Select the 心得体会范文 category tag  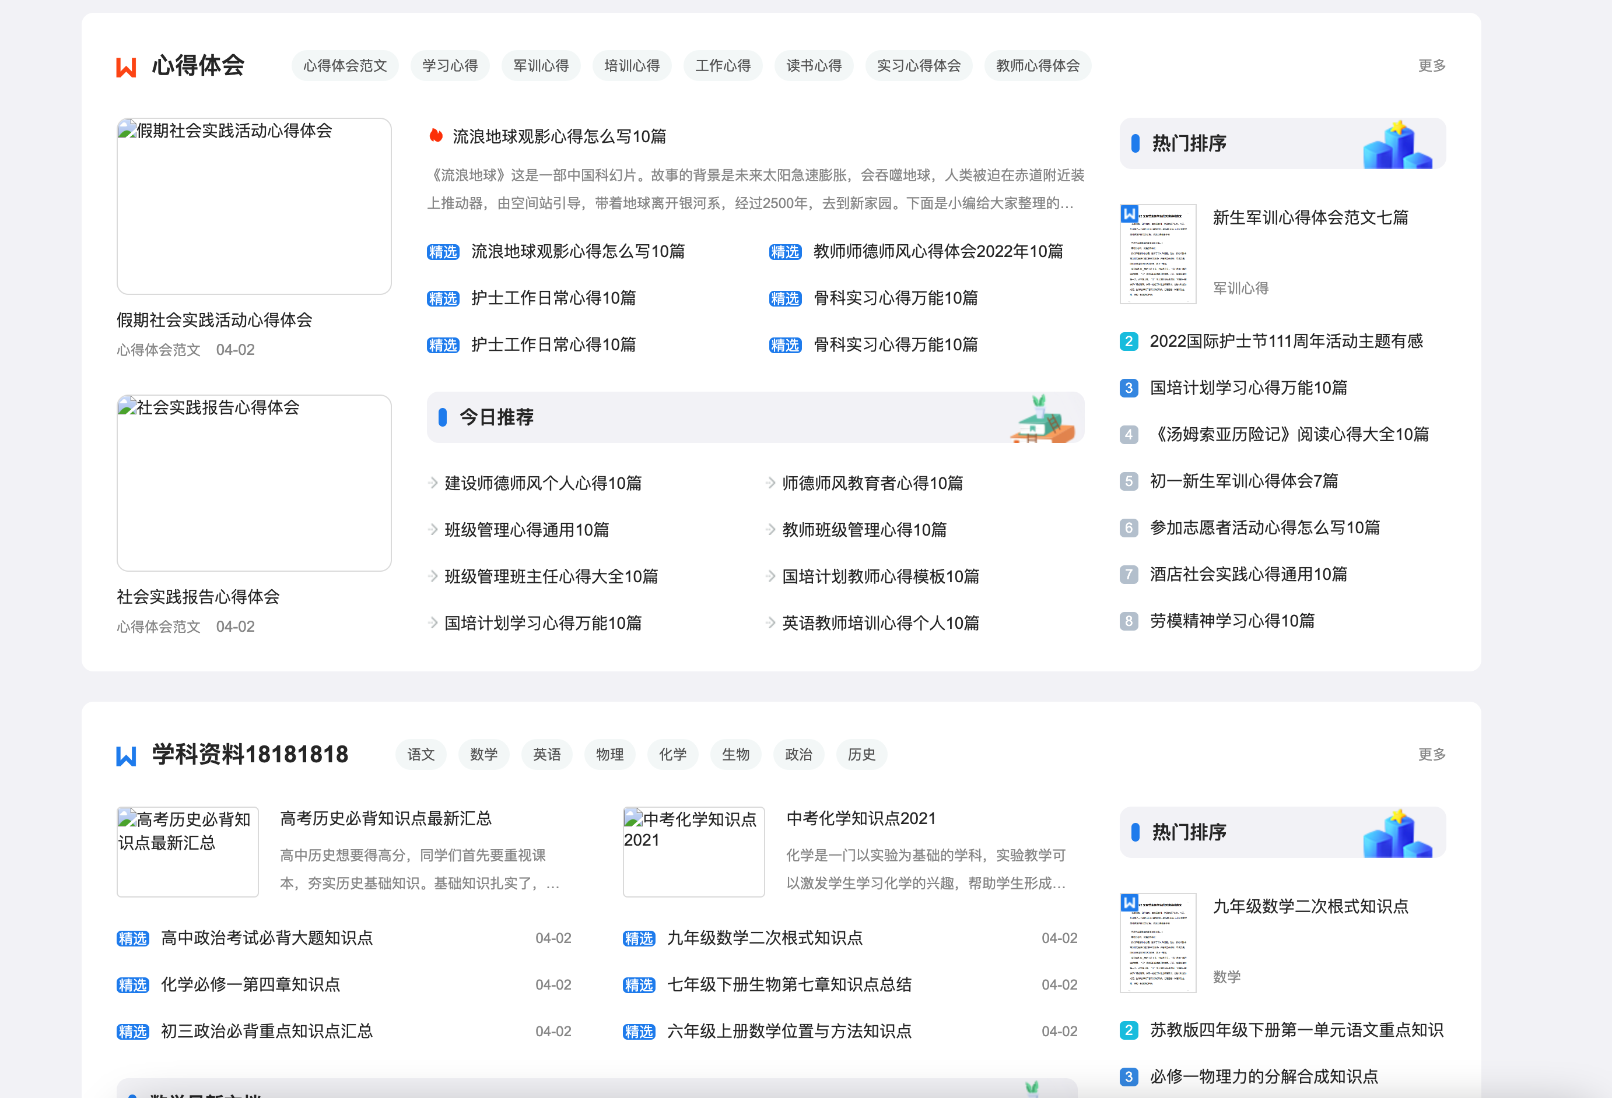(345, 66)
